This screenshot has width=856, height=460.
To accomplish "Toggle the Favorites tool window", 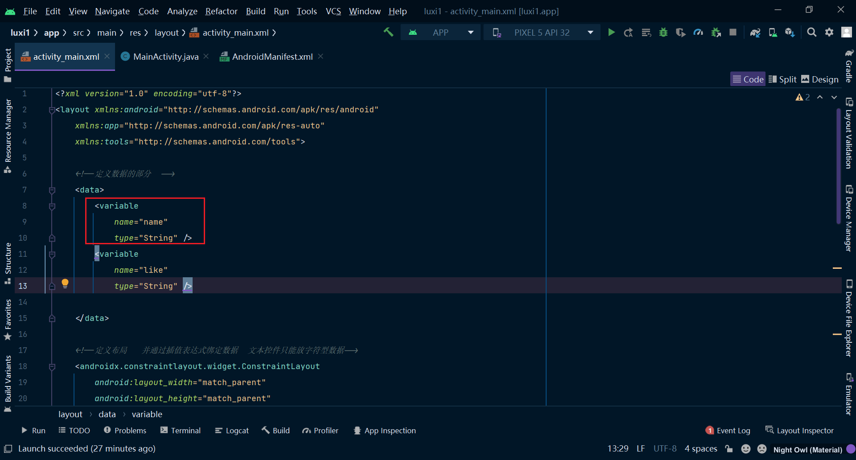I will pyautogui.click(x=8, y=320).
